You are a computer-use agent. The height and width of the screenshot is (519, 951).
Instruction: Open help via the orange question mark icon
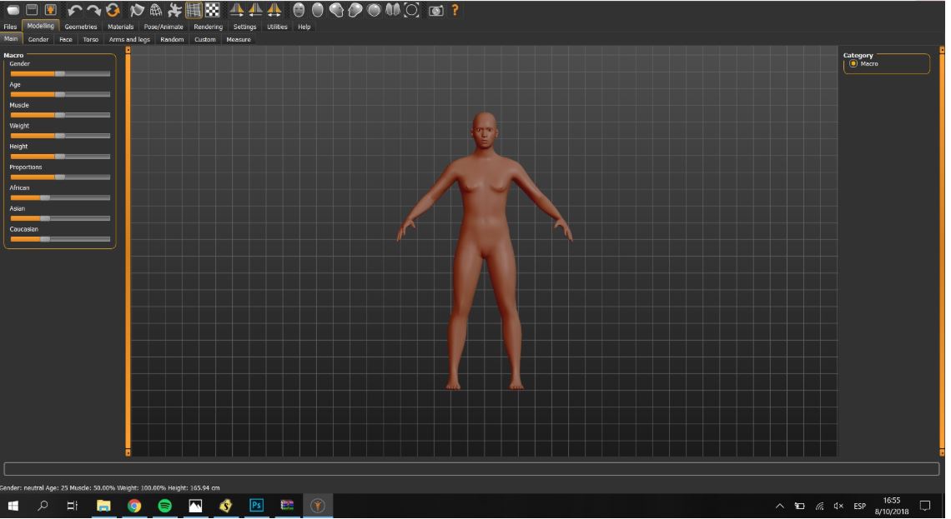pos(455,11)
